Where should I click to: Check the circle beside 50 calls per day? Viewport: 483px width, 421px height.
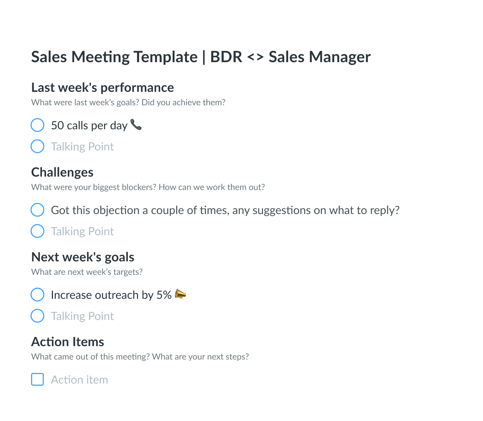click(x=37, y=125)
